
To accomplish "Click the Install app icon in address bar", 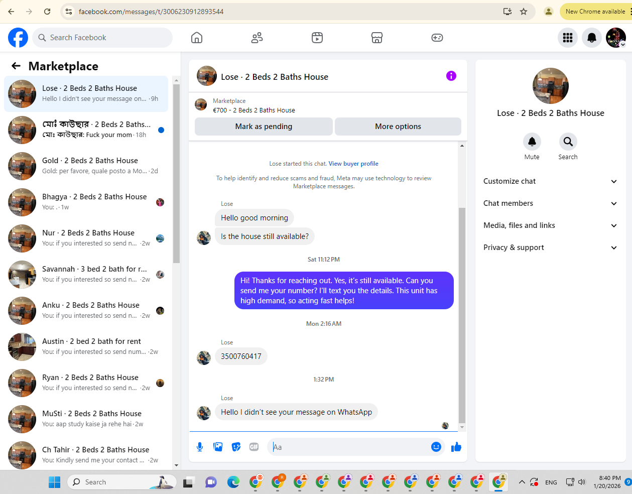I will (x=508, y=12).
